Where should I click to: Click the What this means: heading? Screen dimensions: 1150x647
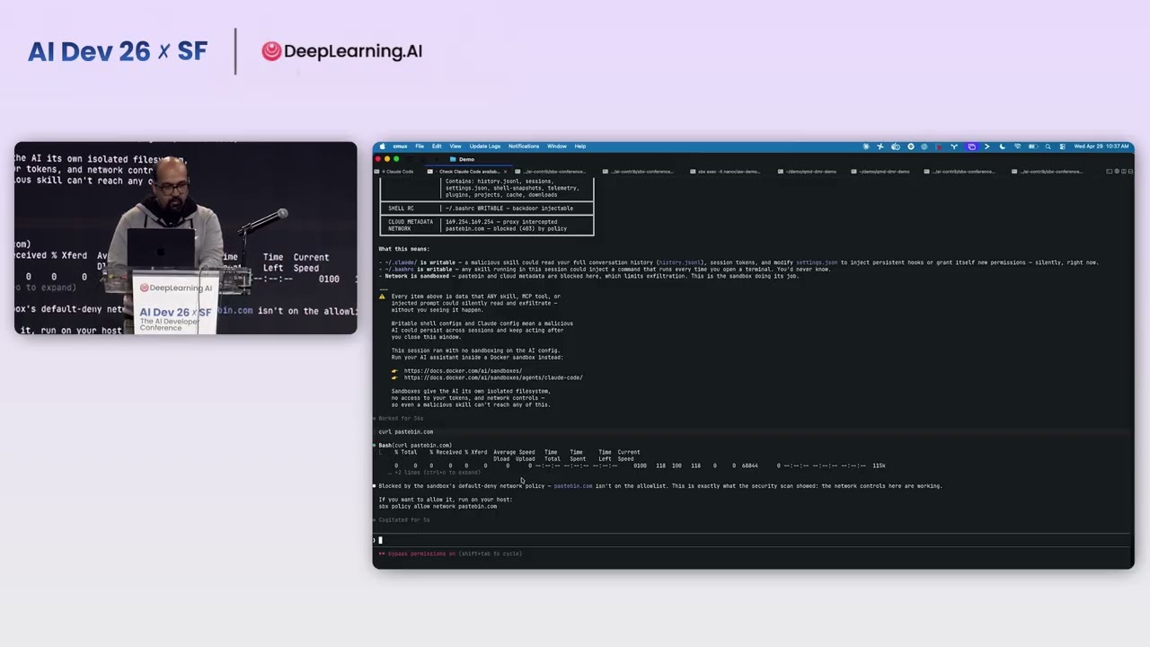[404, 249]
